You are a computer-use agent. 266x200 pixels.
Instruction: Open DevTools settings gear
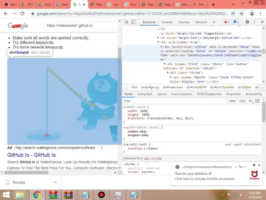(x=247, y=22)
